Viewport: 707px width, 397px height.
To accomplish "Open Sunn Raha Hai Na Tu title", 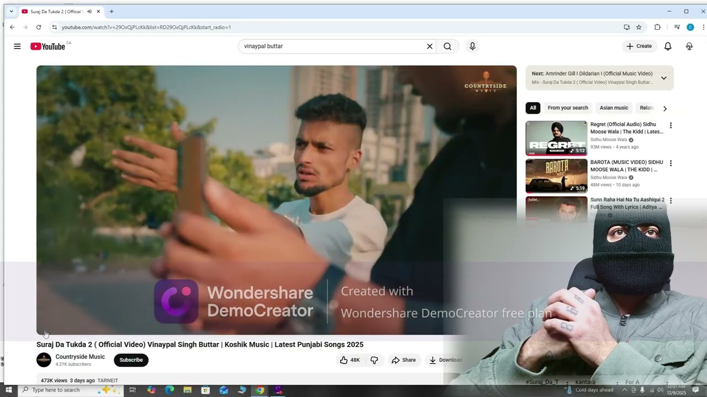I will pyautogui.click(x=627, y=203).
